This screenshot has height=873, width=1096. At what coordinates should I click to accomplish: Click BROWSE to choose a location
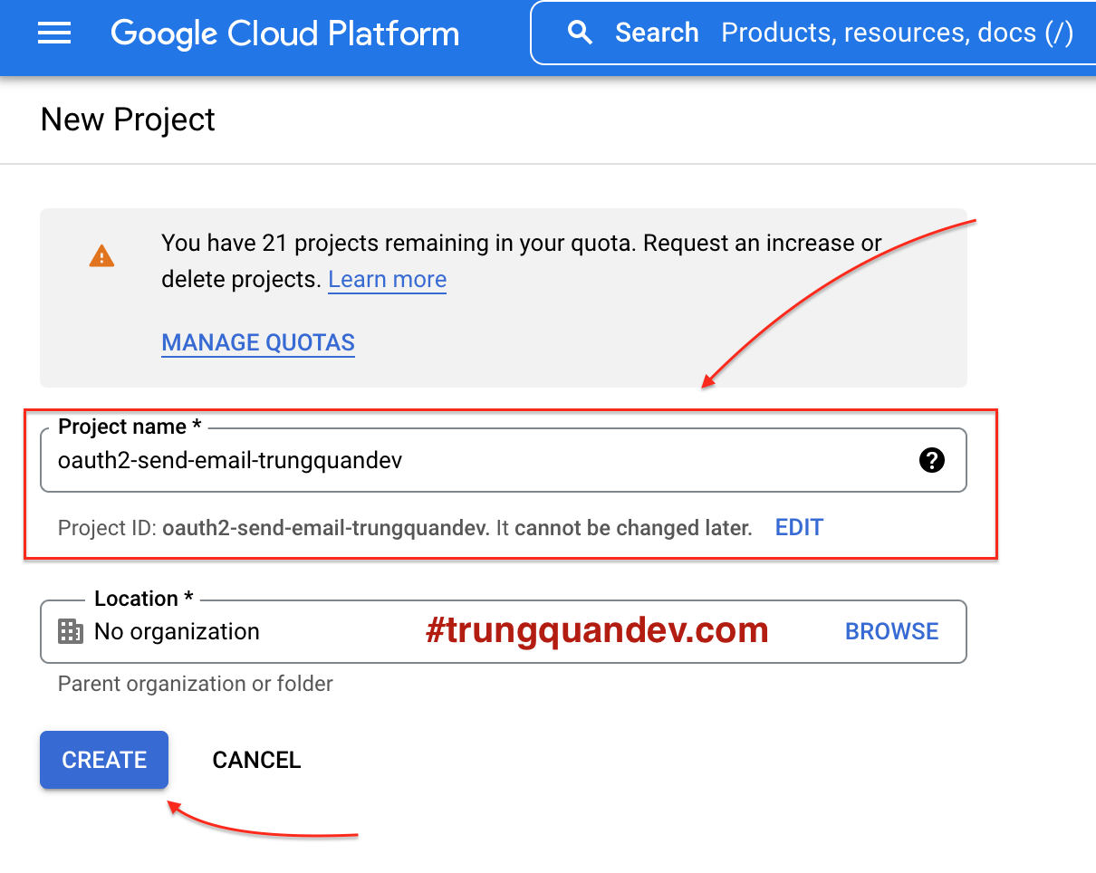pyautogui.click(x=891, y=631)
